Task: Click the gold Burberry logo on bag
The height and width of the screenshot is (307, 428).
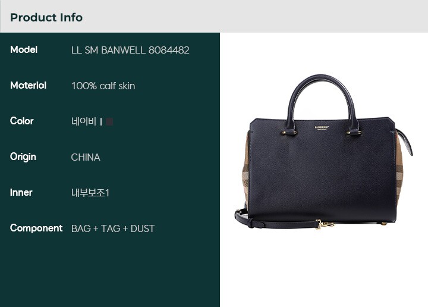Action: [322, 127]
